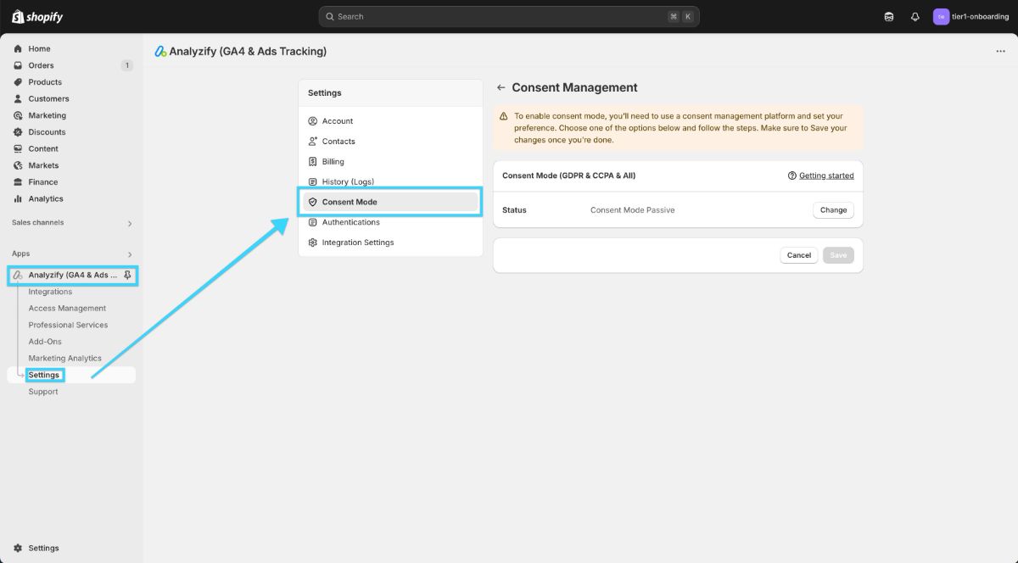Click the Finance bank icon
This screenshot has width=1018, height=563.
18,181
